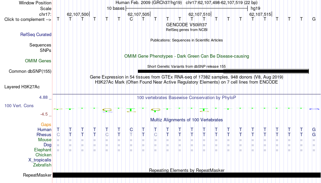The height and width of the screenshot is (183, 321).
Task: Click the 62,107,500 position marker
Action: click(x=78, y=14)
